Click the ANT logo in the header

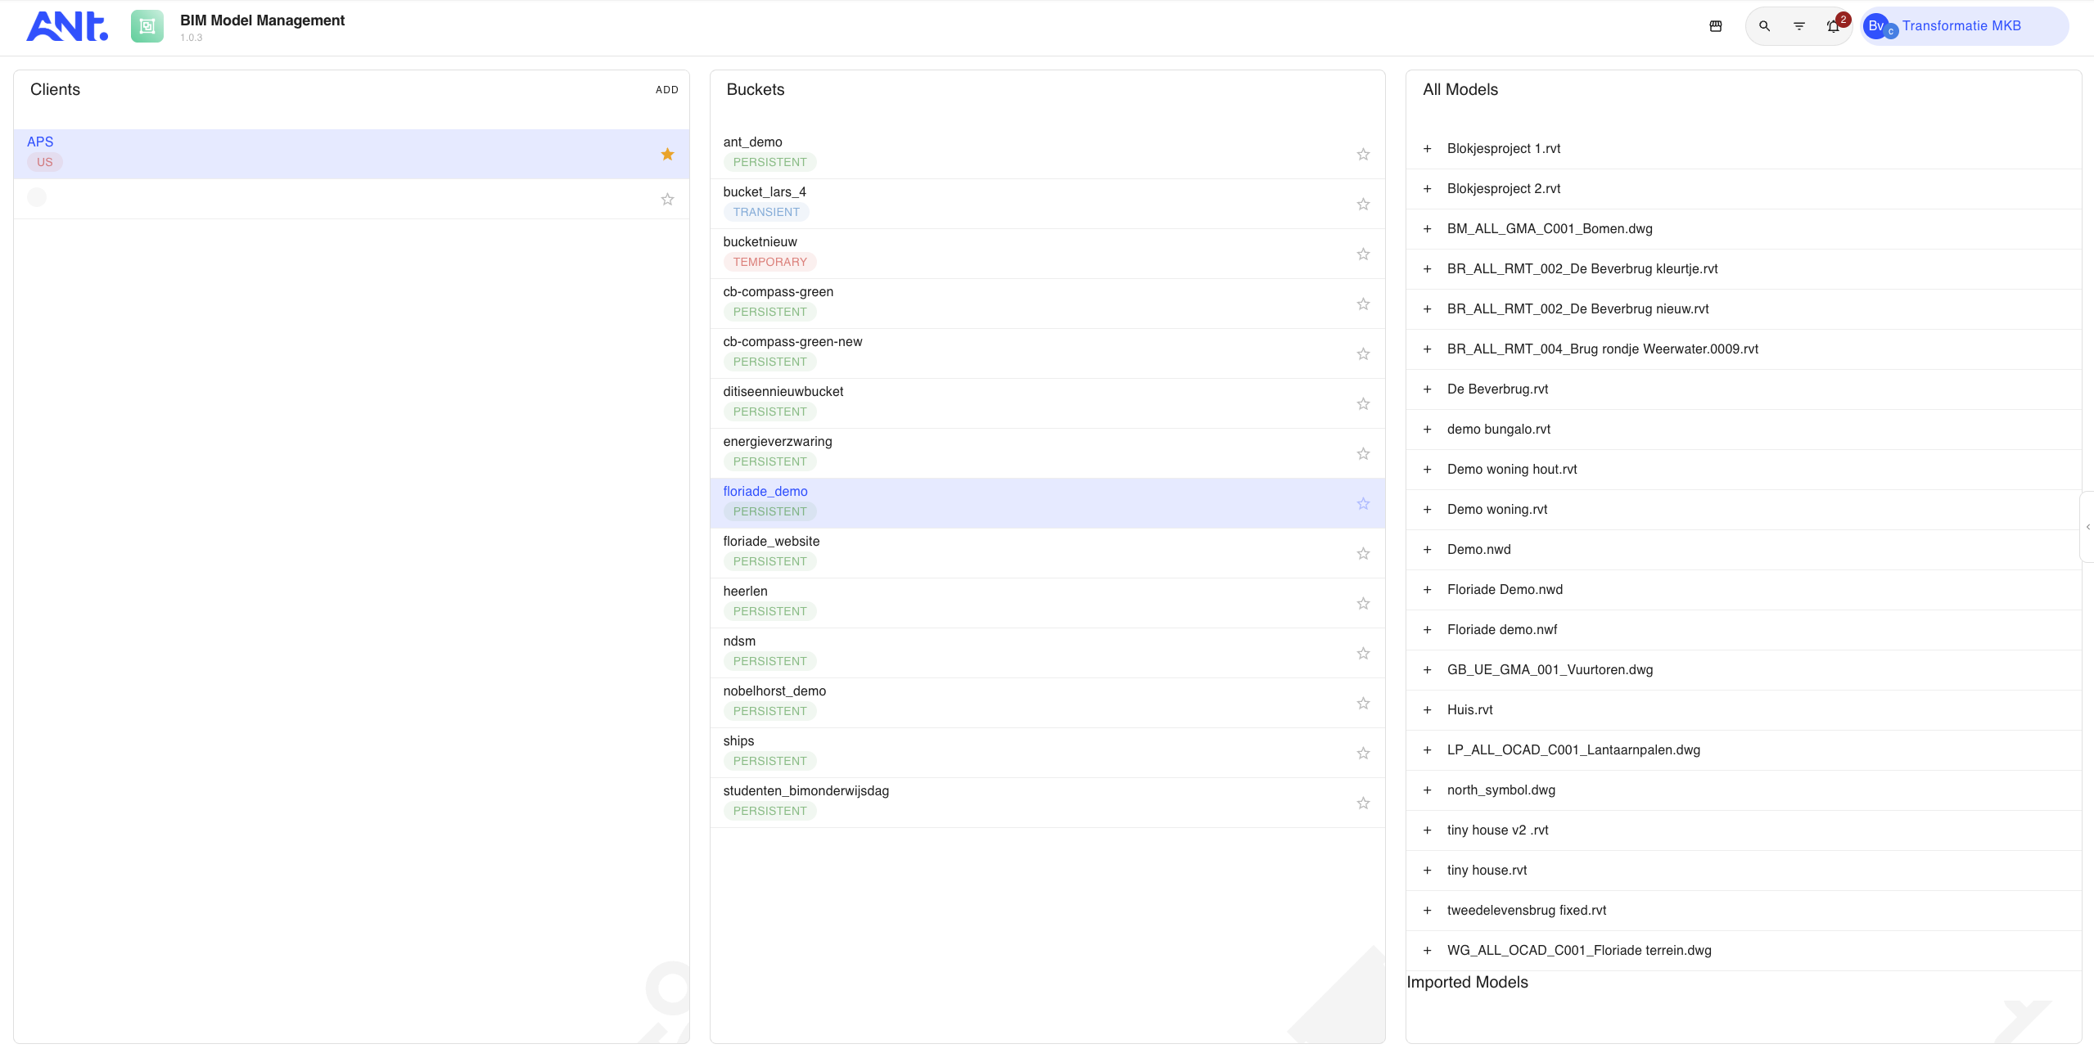point(67,26)
